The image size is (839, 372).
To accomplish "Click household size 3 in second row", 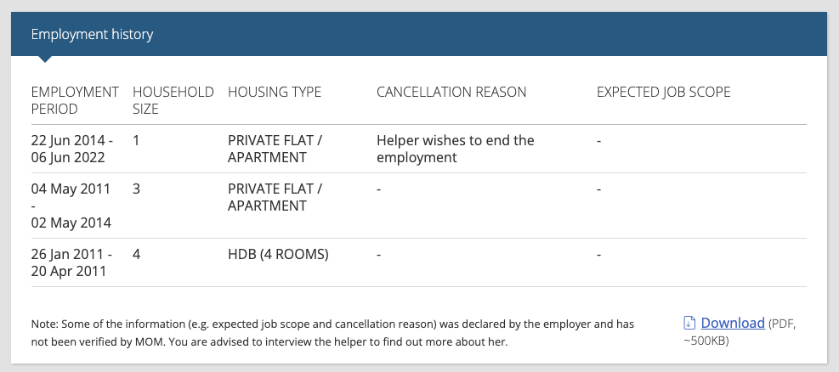I will [x=137, y=189].
